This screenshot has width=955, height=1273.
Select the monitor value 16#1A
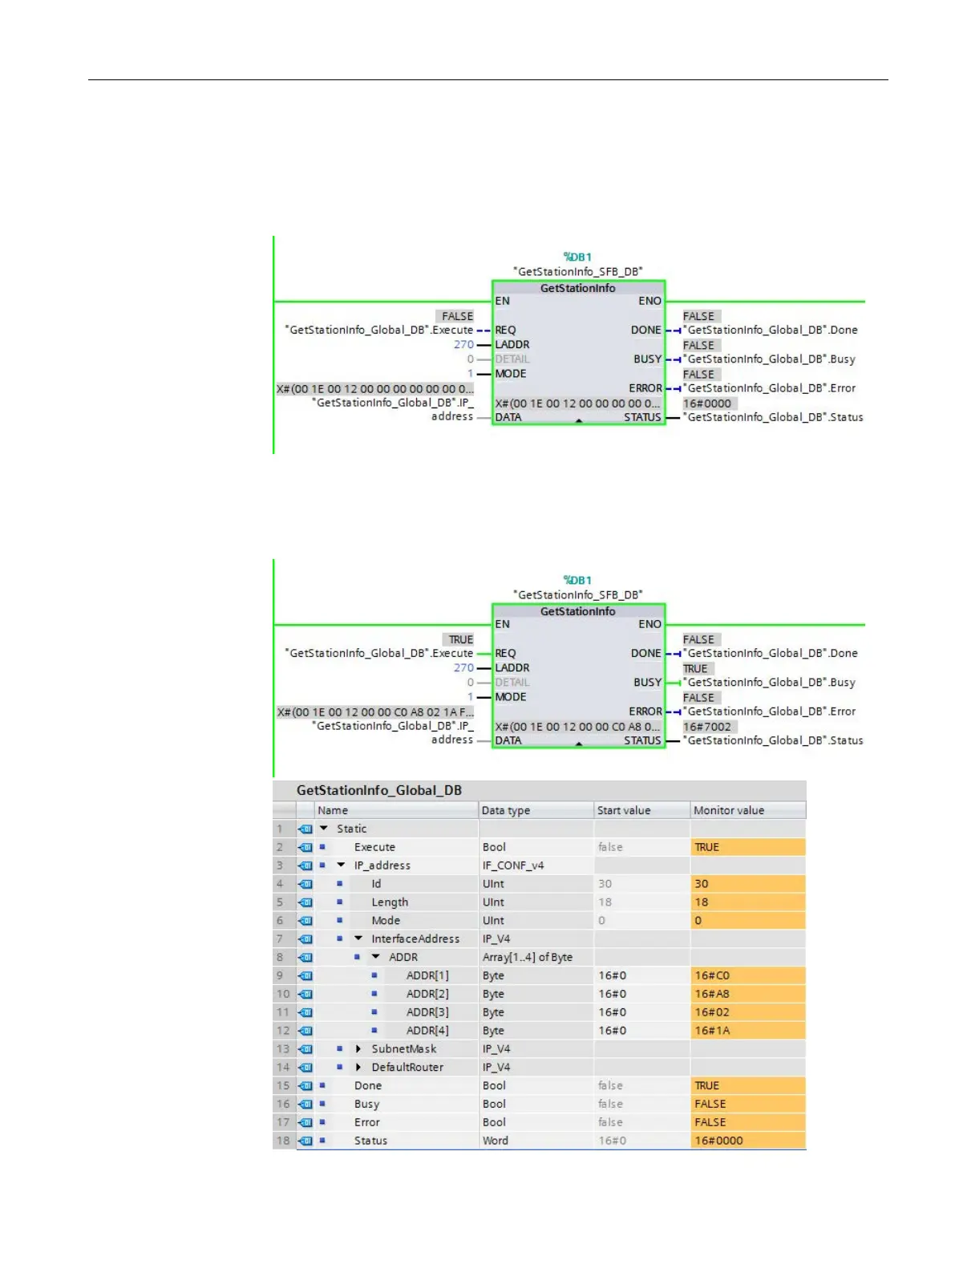coord(748,1031)
